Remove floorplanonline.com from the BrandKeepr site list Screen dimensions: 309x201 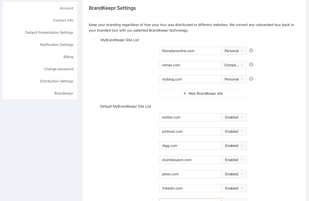251,51
